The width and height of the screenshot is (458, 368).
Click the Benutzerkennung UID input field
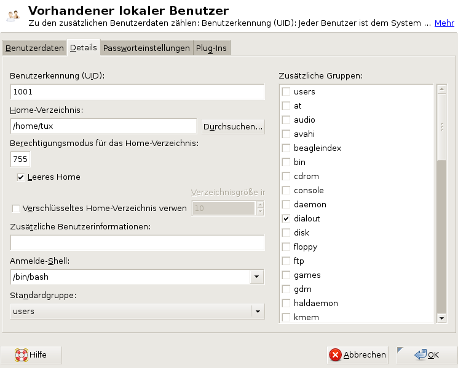137,92
